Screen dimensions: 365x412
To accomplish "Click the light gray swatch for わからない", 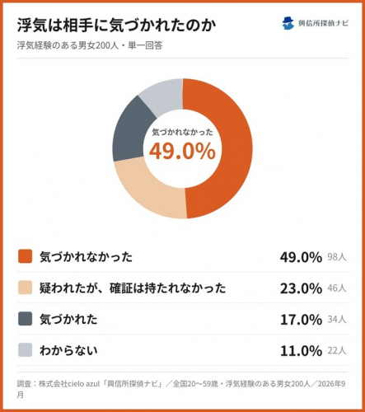I will 25,350.
